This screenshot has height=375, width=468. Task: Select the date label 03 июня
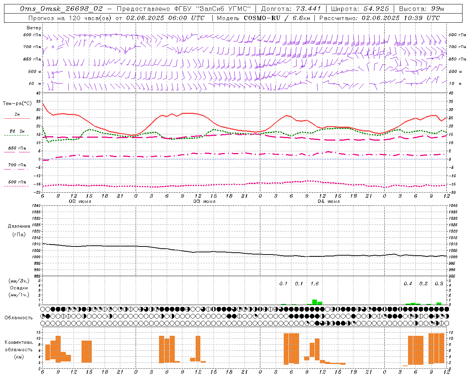pos(204,201)
